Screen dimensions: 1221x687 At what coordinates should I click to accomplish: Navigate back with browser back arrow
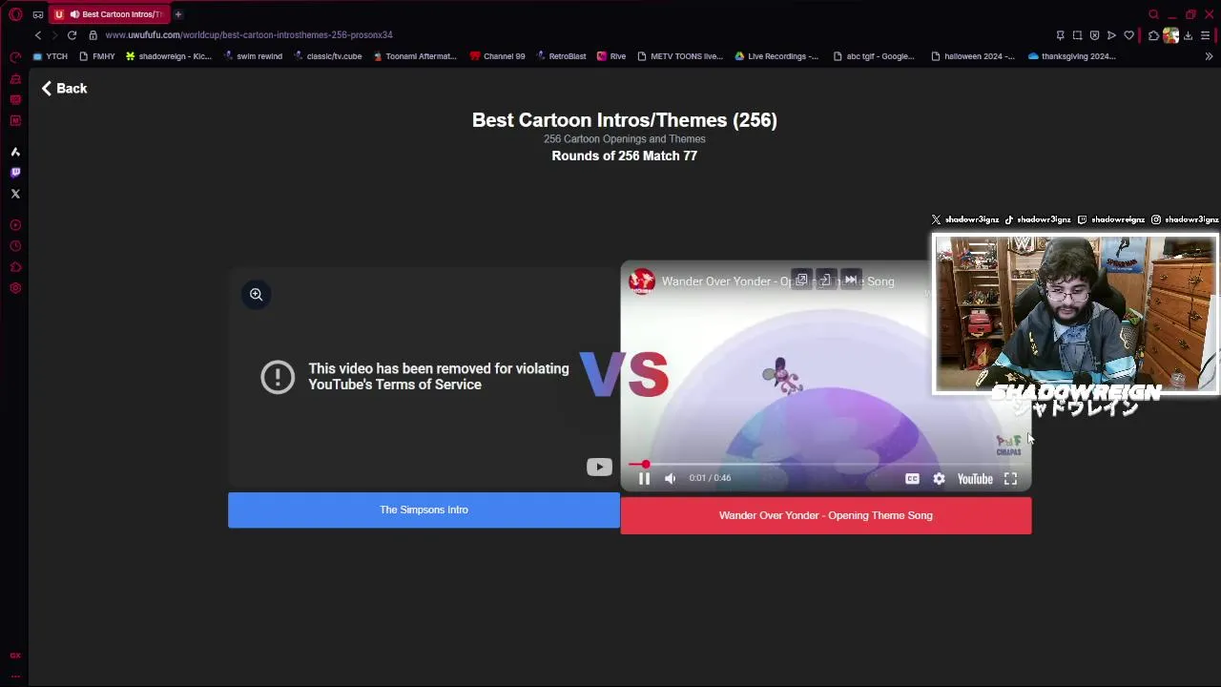38,35
